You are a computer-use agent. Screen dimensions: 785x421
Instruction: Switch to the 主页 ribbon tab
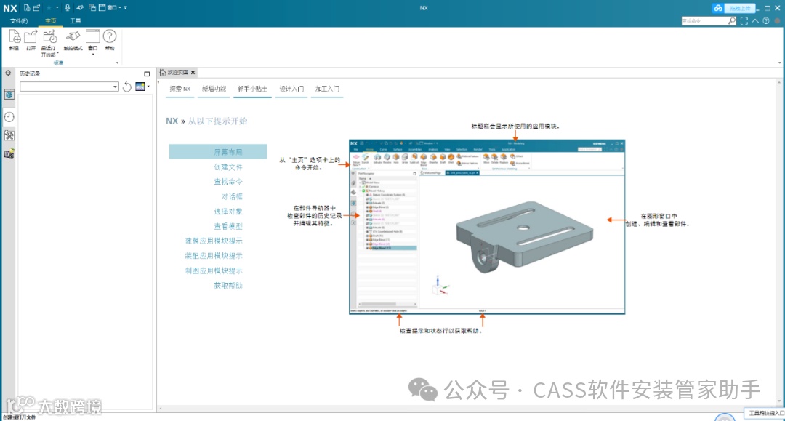(x=51, y=20)
